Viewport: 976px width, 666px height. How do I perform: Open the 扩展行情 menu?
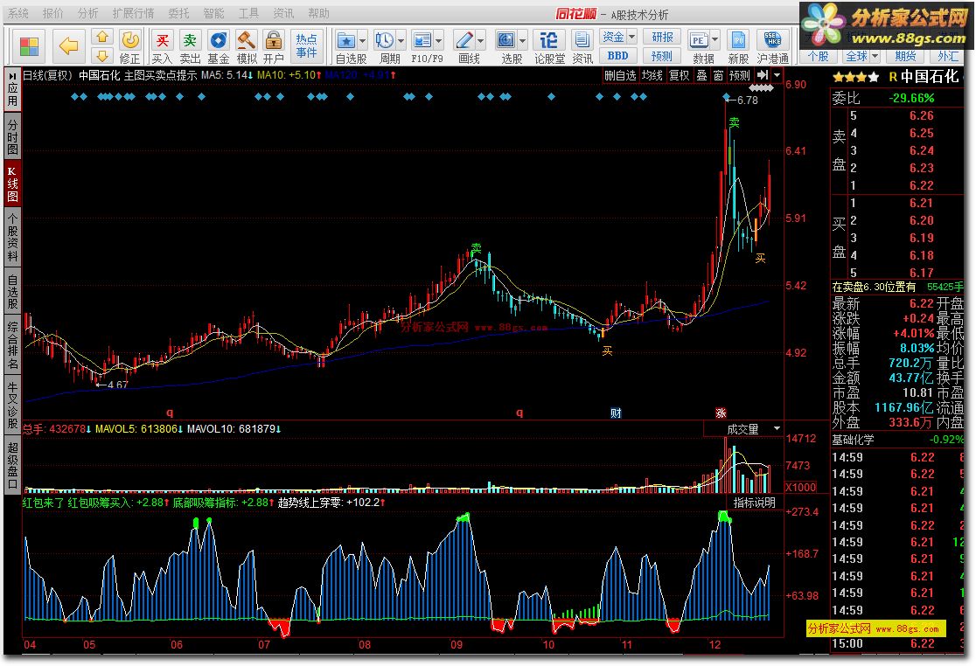pos(133,13)
